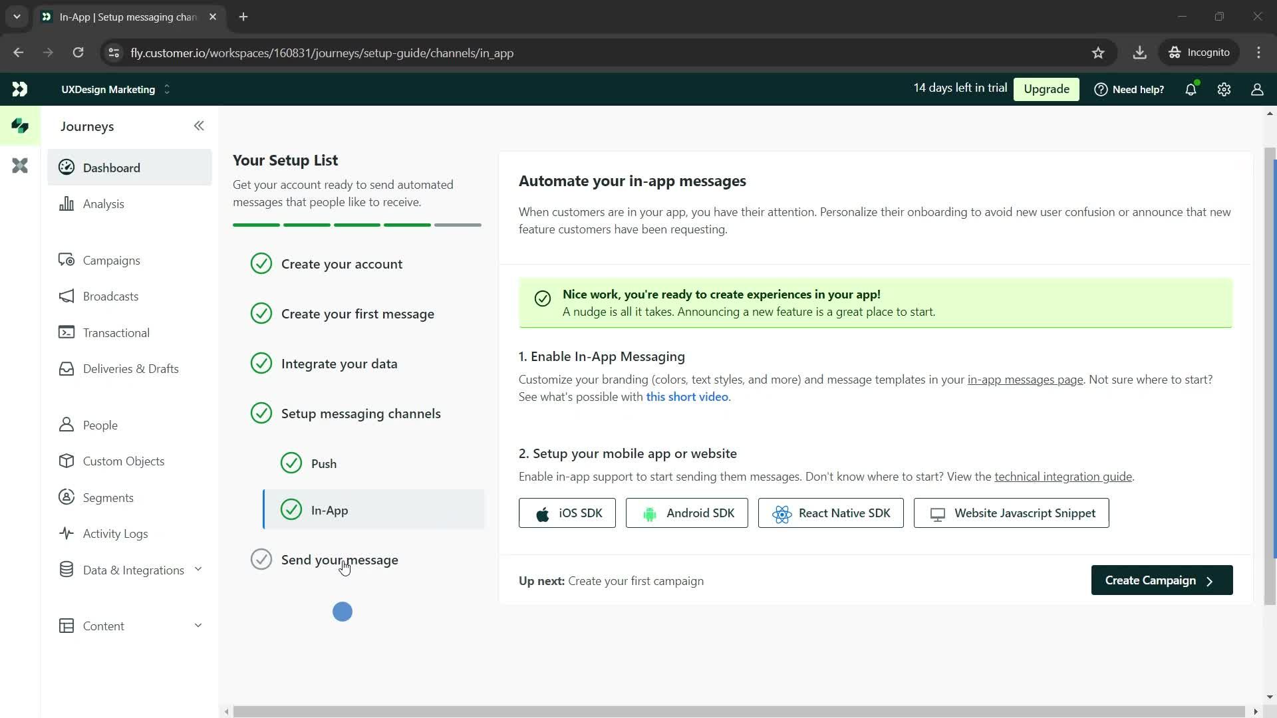Click the Custom Objects cube icon
The width and height of the screenshot is (1277, 718).
point(67,461)
